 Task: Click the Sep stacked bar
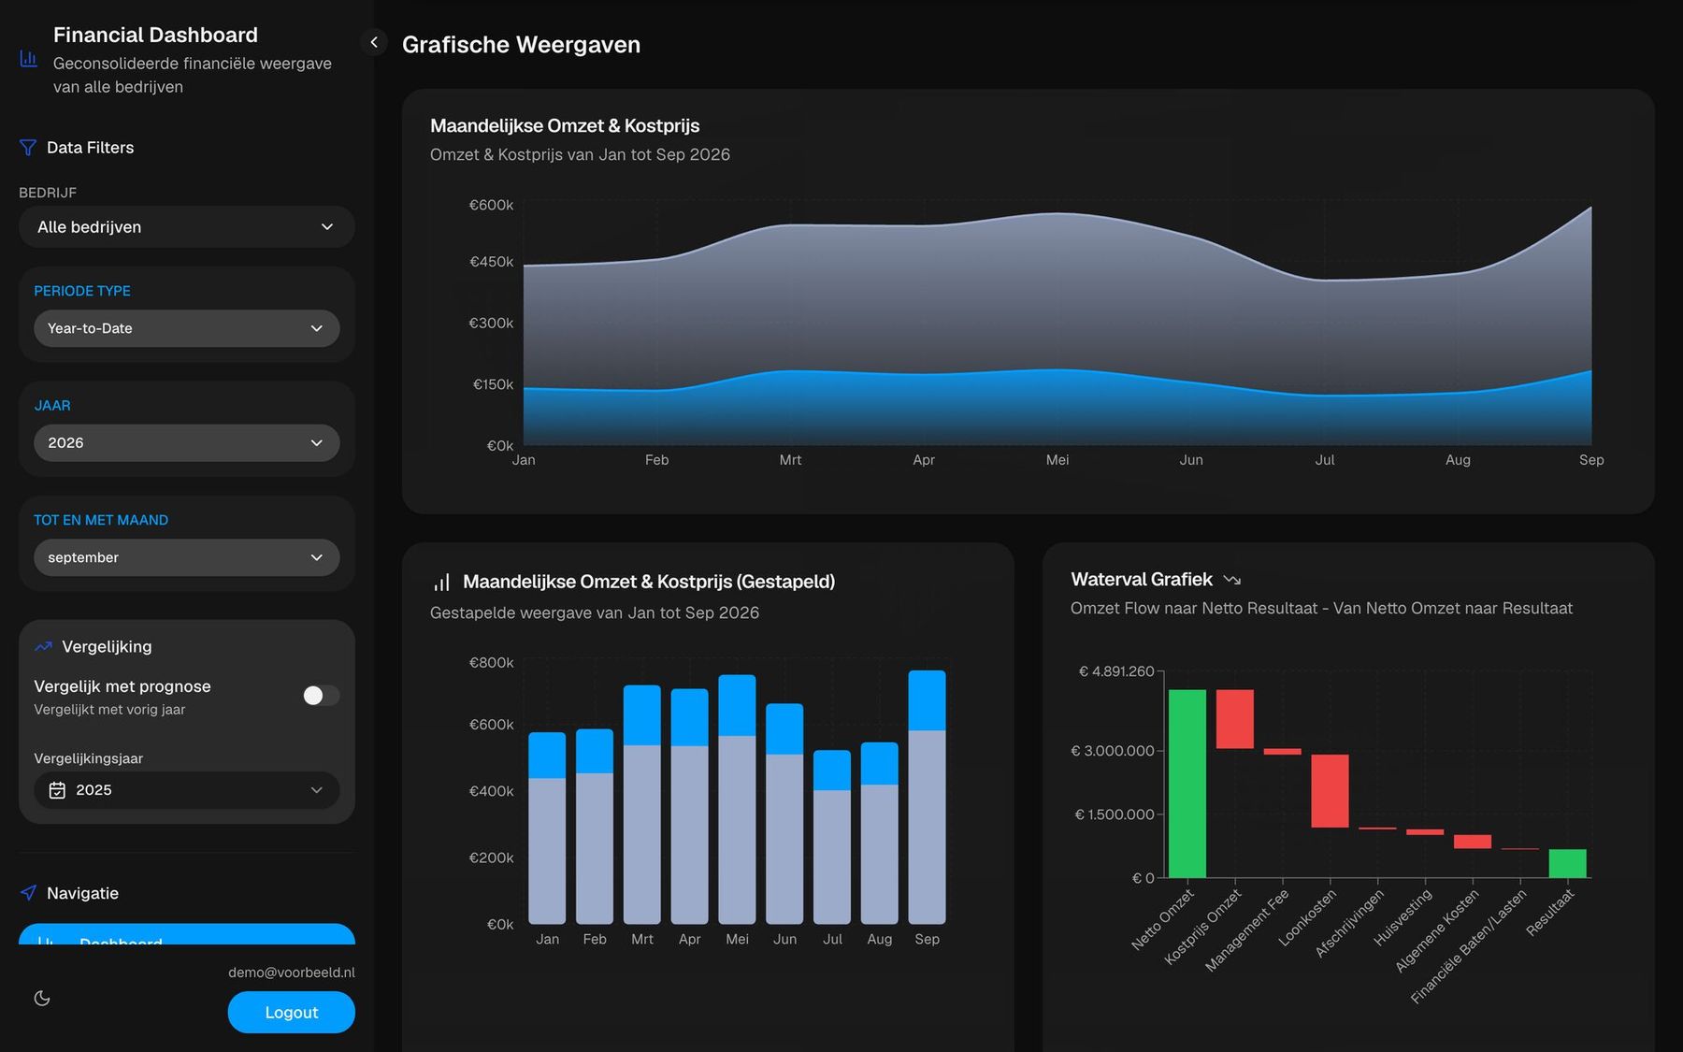click(x=927, y=797)
